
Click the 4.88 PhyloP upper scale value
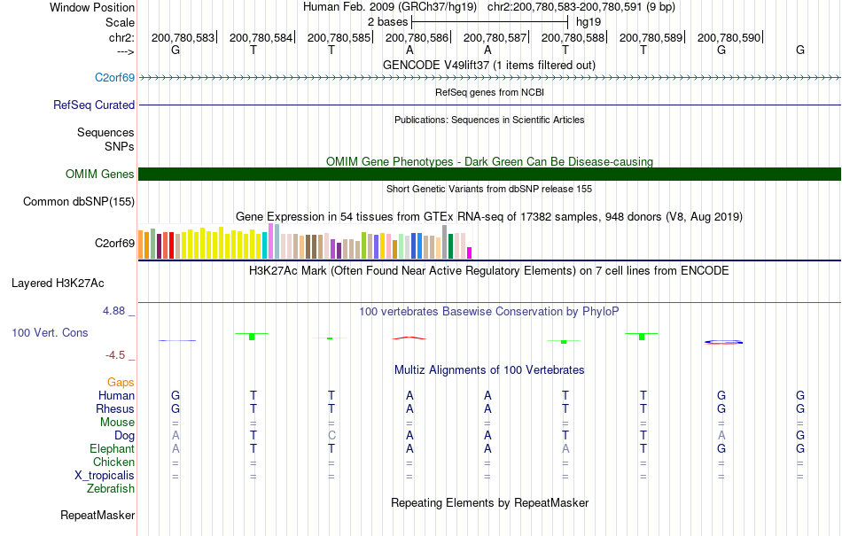click(113, 311)
